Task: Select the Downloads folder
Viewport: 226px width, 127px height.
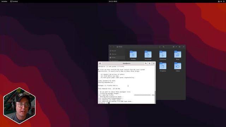Action: click(163, 55)
